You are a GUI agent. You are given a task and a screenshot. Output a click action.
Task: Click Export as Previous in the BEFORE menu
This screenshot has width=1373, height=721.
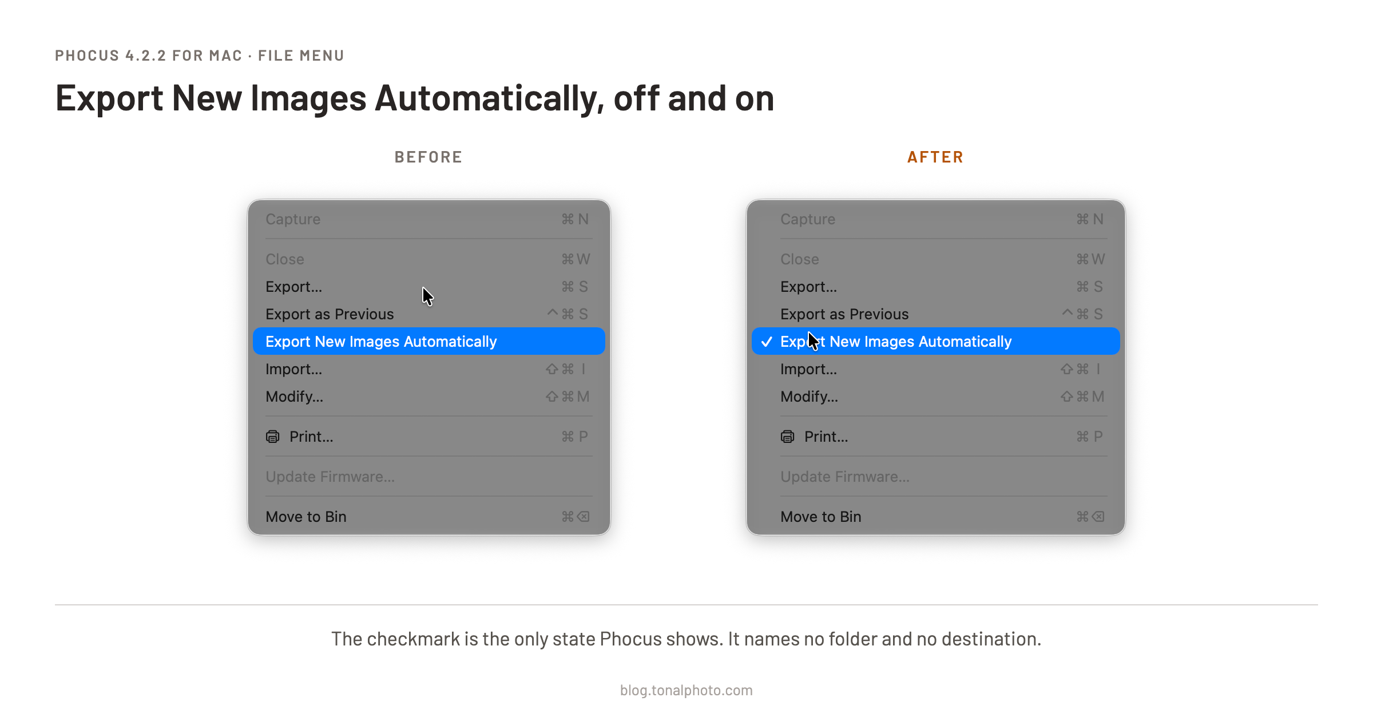click(x=428, y=314)
